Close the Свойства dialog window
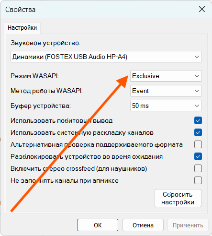Screen dimensions: 212x236 (202, 9)
